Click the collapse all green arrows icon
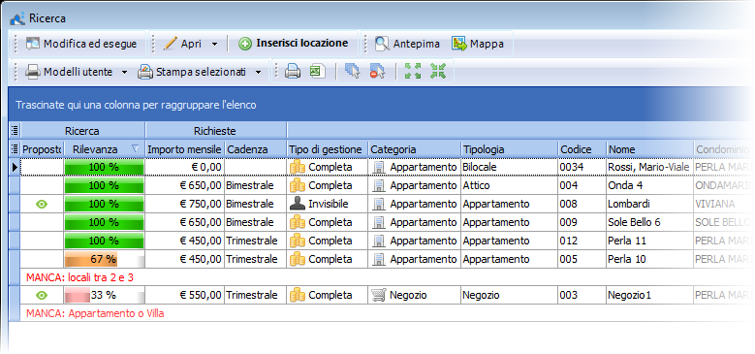 (x=438, y=71)
